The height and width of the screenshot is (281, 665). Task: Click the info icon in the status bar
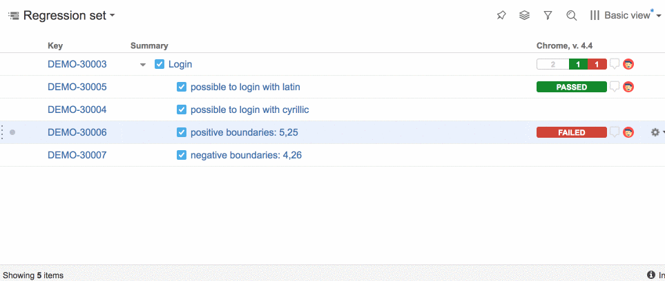pos(651,275)
